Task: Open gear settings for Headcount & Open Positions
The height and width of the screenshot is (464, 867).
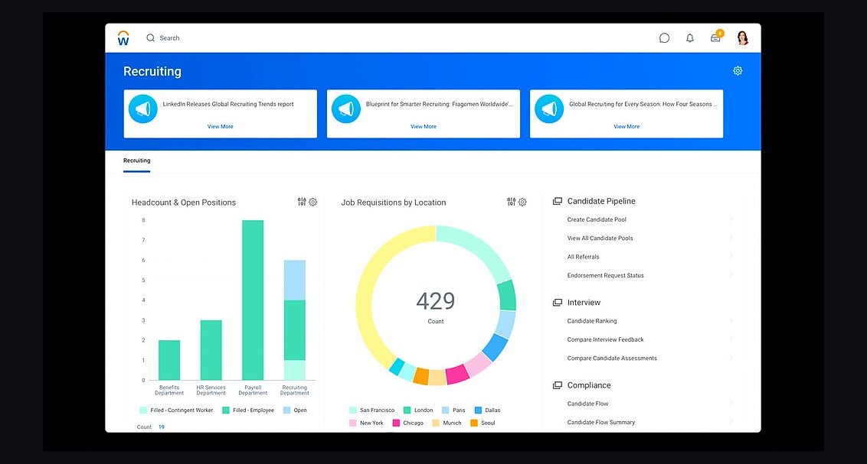Action: 313,202
